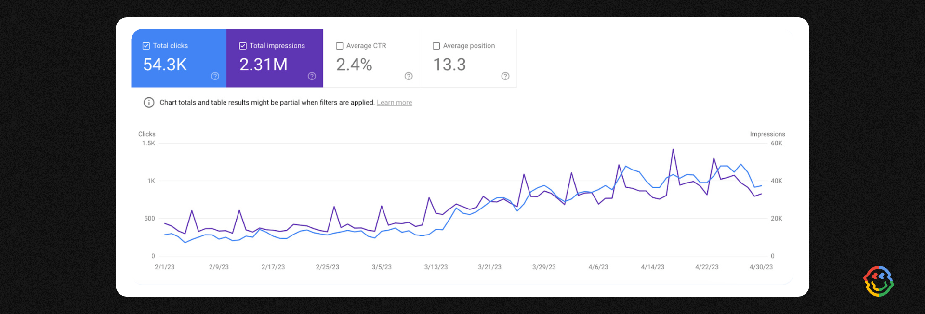Select the 2.31M Total impressions value
This screenshot has height=314, width=925.
264,65
